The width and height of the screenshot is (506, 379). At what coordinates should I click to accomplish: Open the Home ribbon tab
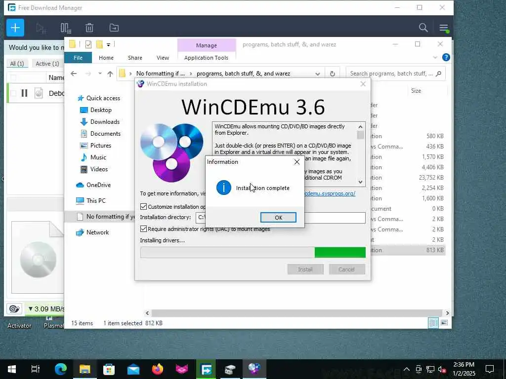coord(106,58)
